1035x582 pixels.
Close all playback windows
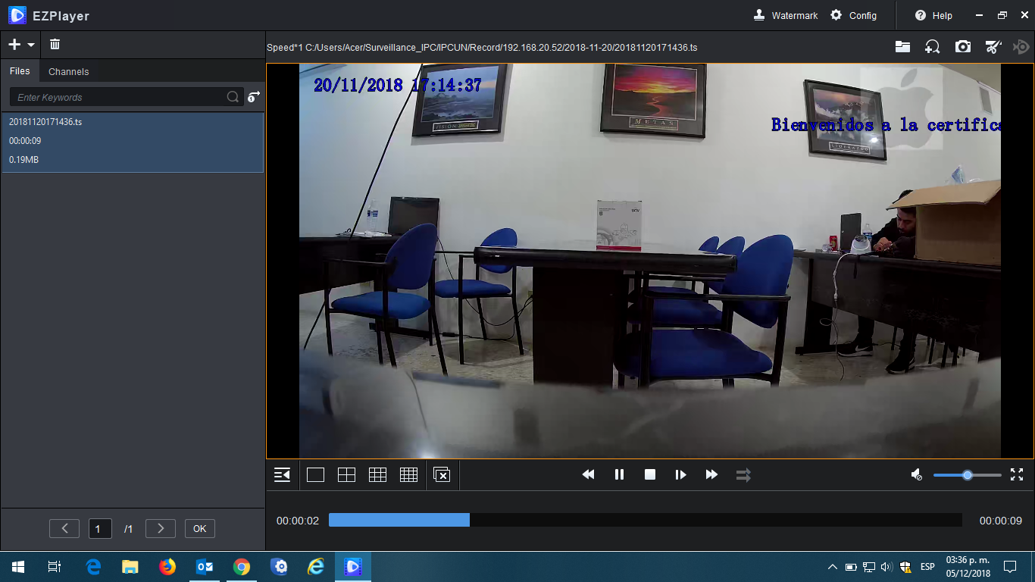tap(442, 474)
